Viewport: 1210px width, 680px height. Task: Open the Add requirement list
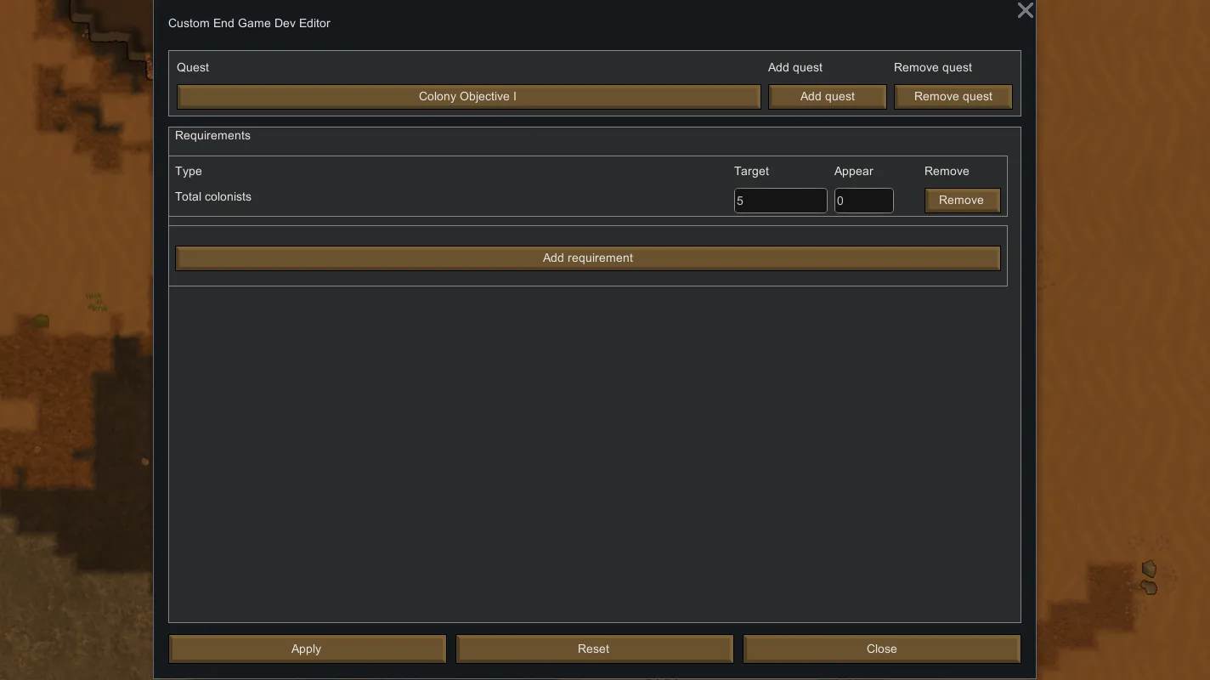[587, 258]
